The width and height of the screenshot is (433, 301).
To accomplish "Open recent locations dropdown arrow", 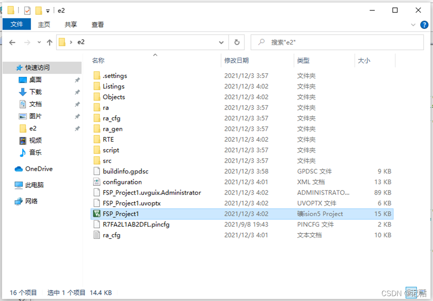I will tap(39, 42).
